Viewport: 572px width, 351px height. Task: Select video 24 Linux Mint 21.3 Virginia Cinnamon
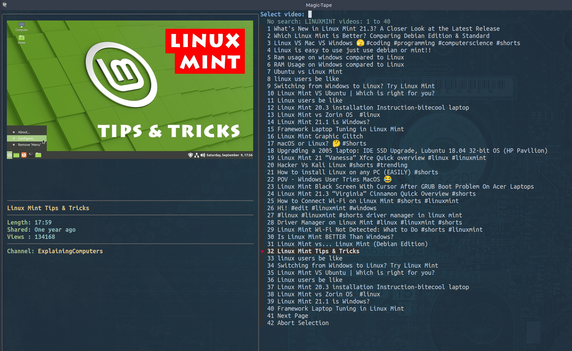371,194
